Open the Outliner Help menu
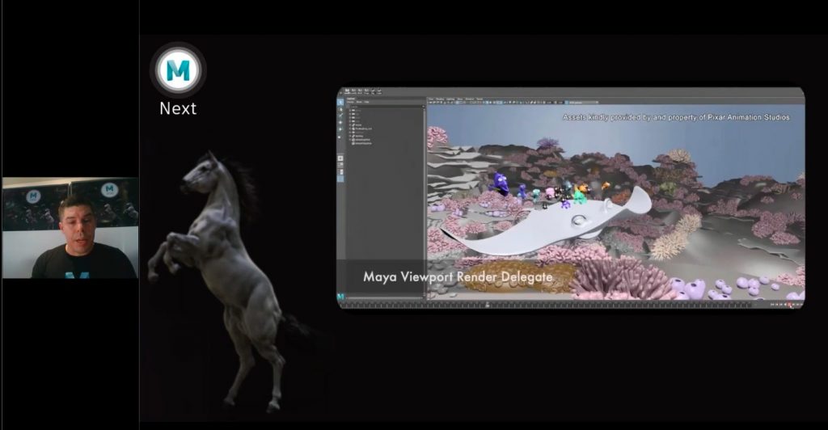The width and height of the screenshot is (828, 430). tap(366, 102)
